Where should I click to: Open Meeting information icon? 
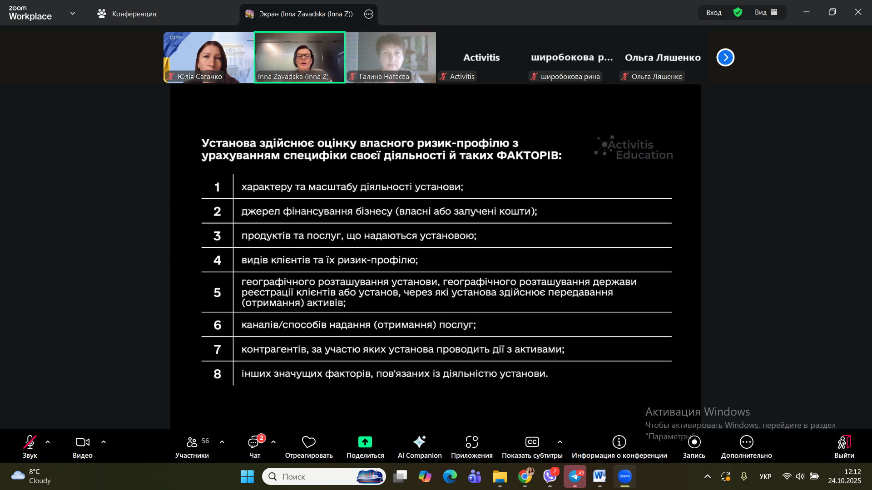click(x=619, y=442)
